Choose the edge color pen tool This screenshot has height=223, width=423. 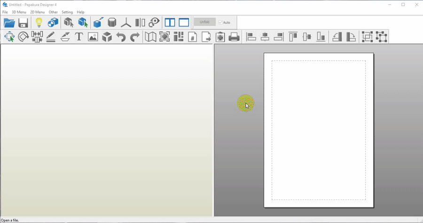pyautogui.click(x=65, y=37)
